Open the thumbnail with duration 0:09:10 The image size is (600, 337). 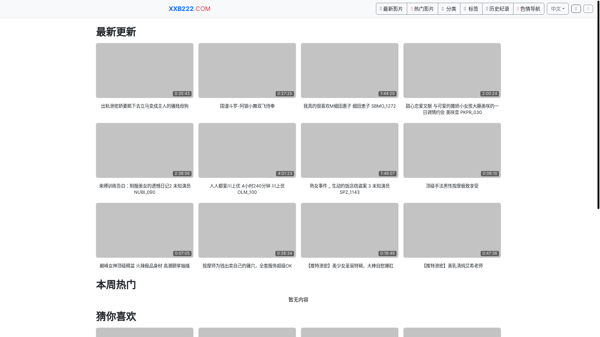(x=452, y=150)
